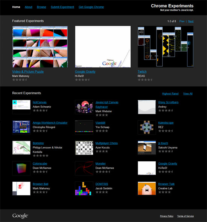Viewport: 207px width, 222px height.
Task: Open the Multiplayer Chess board thumbnail
Action: click(x=84, y=148)
